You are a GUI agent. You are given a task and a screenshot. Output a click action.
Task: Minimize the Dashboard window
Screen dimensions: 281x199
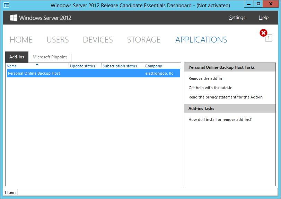tap(249, 4)
